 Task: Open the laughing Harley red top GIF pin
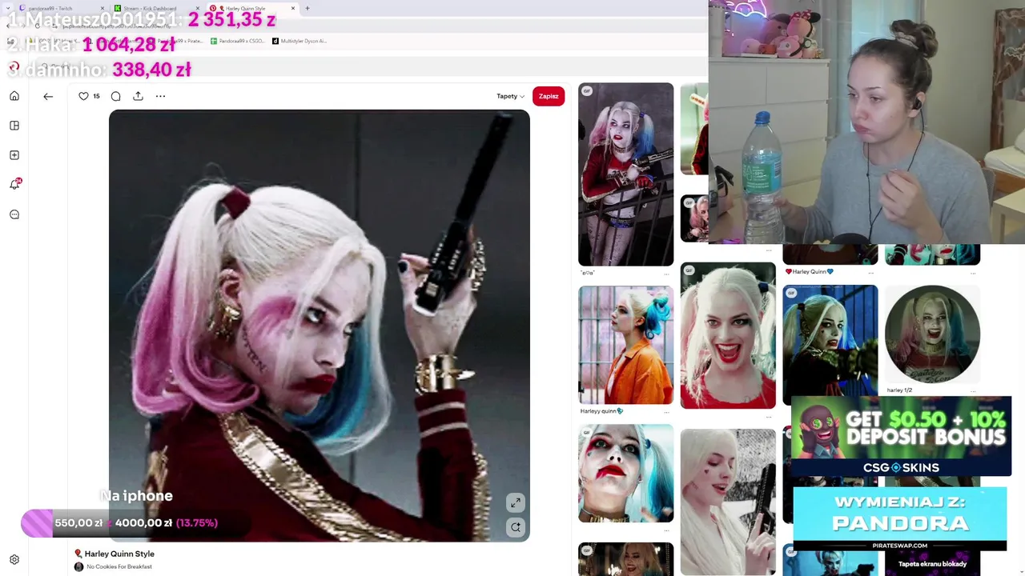(x=728, y=335)
